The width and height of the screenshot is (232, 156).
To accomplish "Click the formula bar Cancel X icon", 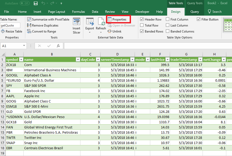I will tap(40, 46).
